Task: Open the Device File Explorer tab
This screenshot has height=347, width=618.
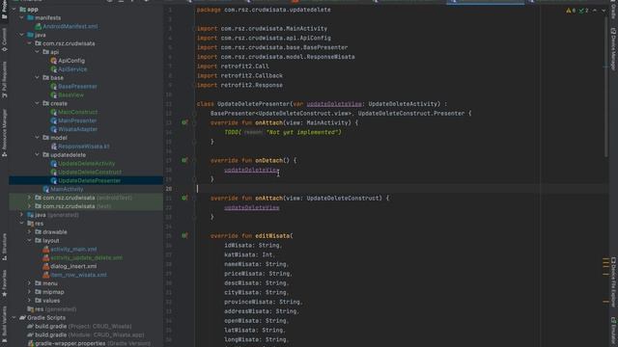Action: (613, 281)
